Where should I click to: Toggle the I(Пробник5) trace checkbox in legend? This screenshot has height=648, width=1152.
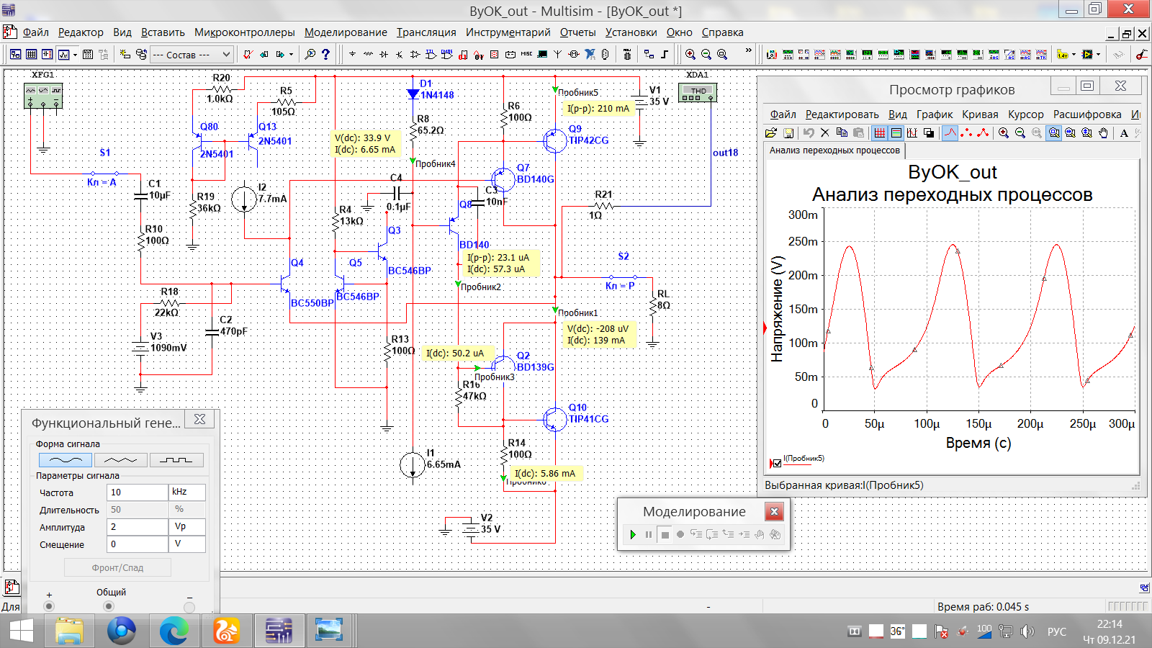coord(777,463)
